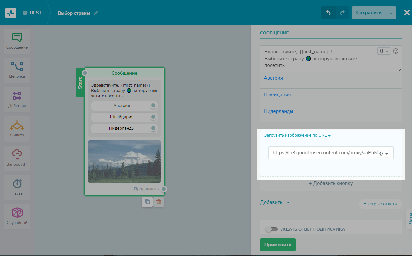Select the Случайный block in sidebar
Image resolution: width=412 pixels, height=256 pixels.
point(17,216)
